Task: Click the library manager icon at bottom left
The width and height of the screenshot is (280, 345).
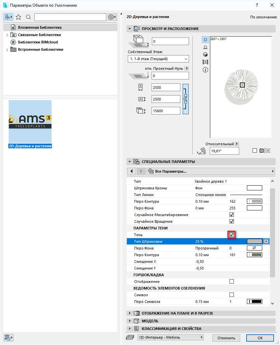Action: pyautogui.click(x=8, y=338)
